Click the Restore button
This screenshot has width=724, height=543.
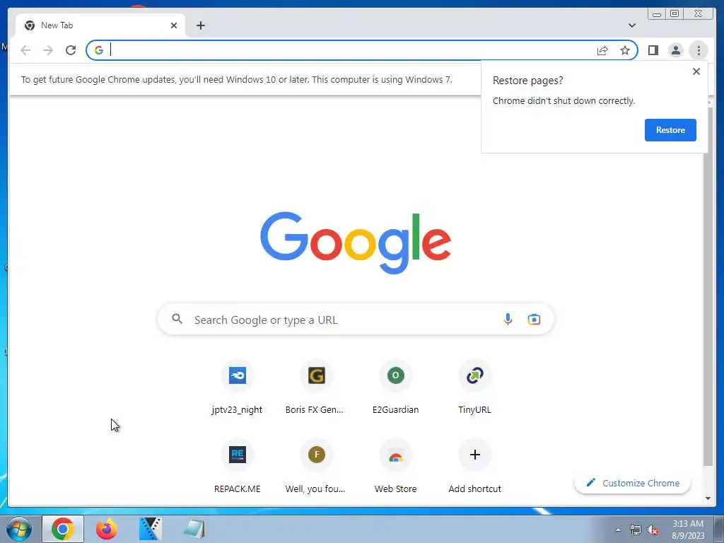[x=670, y=130]
